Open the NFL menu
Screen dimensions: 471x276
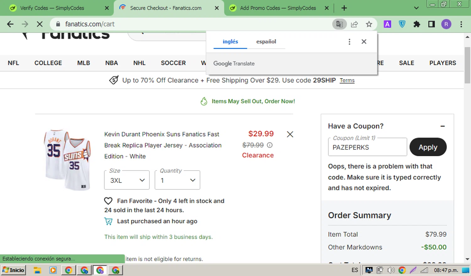[x=14, y=63]
